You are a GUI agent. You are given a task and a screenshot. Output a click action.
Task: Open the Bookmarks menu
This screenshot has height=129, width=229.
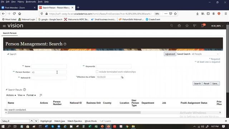pyautogui.click(x=31, y=2)
